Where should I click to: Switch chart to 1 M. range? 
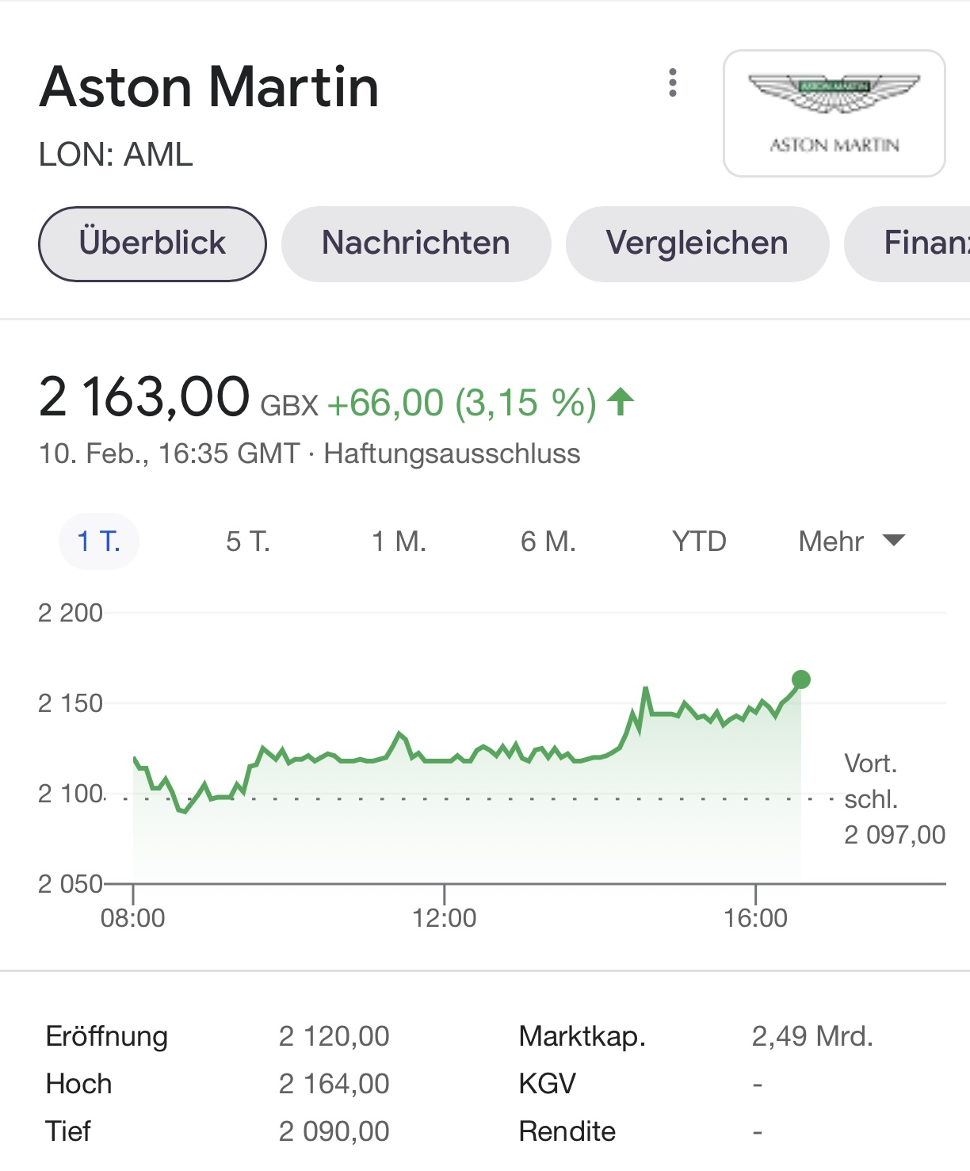399,541
